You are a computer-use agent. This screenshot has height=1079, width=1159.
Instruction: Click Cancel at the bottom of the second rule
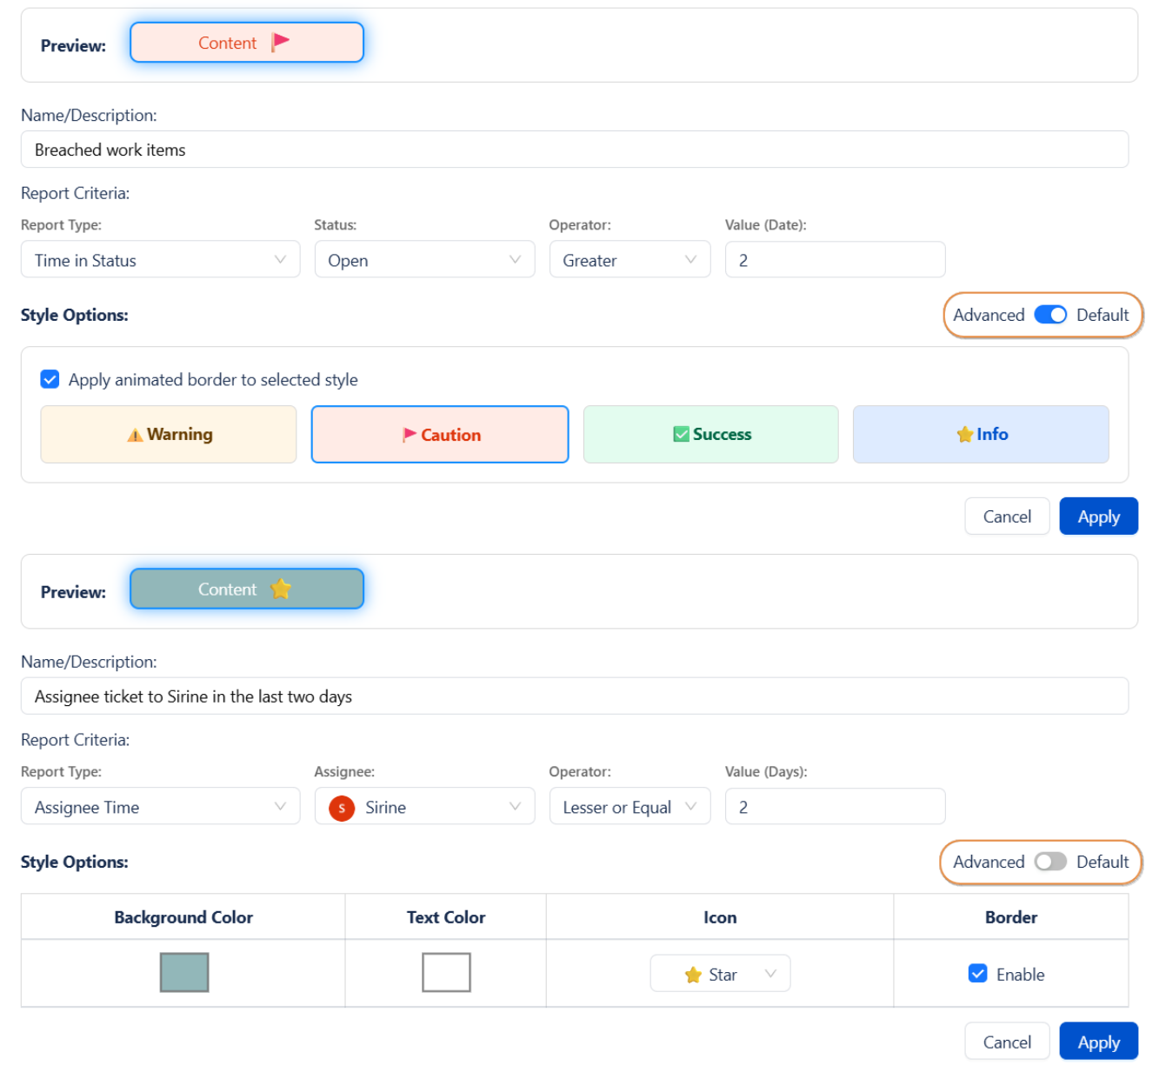(1007, 1042)
